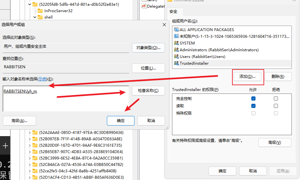This screenshot has width=303, height=180.
Task: Click the Administrators group icon
Action: tap(176, 50)
